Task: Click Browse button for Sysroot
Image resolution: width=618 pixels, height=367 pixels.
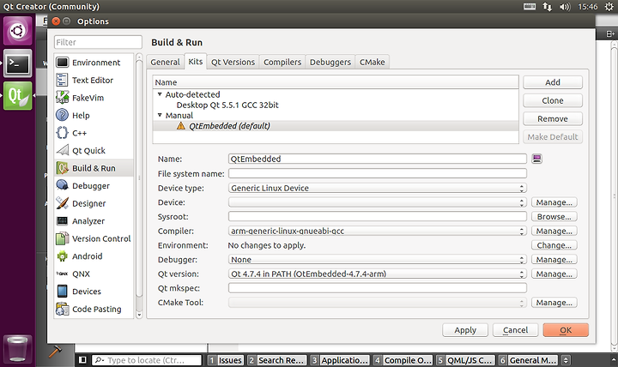Action: 554,217
